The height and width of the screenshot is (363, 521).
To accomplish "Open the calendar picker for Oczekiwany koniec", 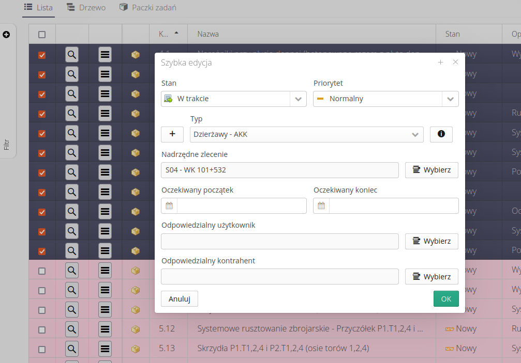I will tap(321, 206).
